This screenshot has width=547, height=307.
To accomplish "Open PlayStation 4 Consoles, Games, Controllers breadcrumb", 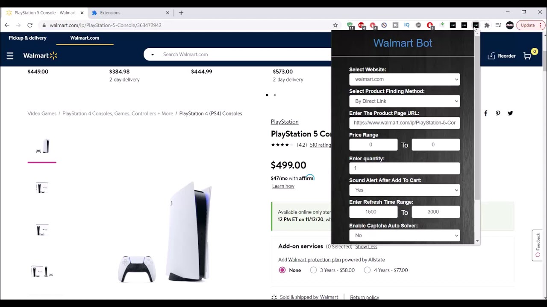I will coord(118,113).
